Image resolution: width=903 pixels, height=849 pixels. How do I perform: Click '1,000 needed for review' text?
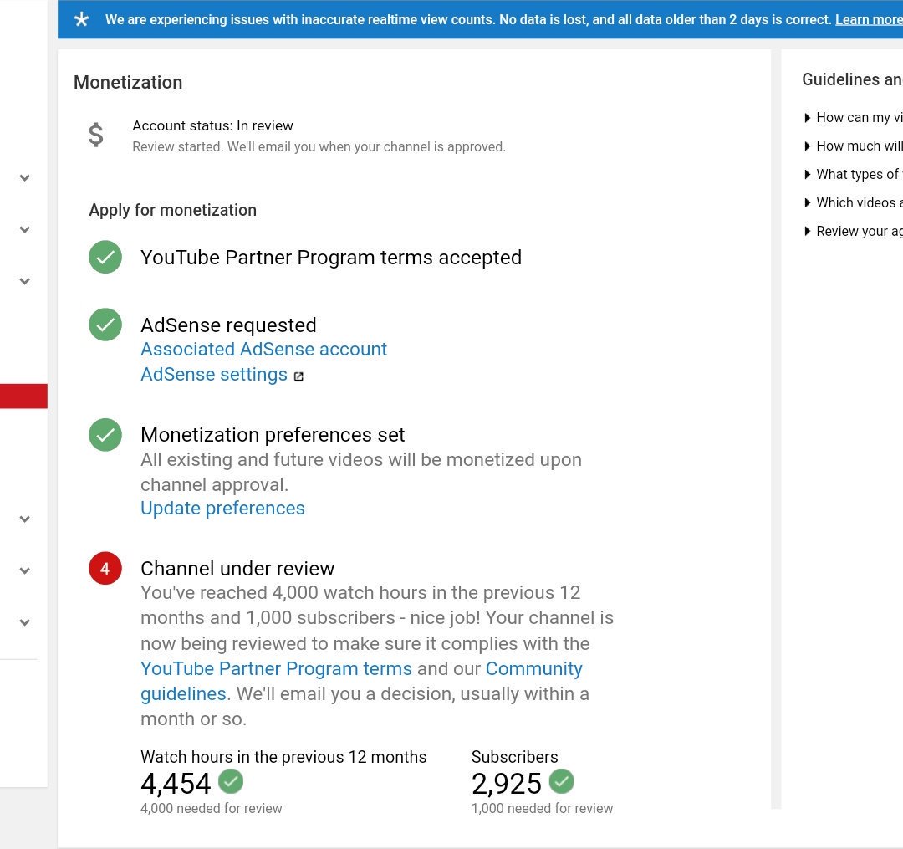(542, 808)
